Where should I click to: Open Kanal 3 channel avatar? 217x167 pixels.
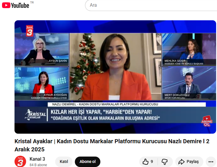pyautogui.click(x=20, y=161)
